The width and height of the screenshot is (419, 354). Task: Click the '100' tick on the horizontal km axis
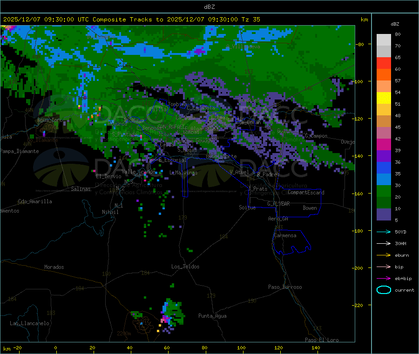(241, 347)
